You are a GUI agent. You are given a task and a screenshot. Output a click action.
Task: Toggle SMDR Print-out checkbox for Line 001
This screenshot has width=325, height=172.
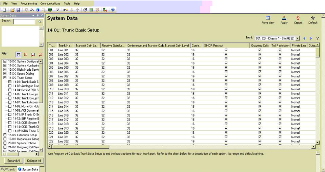226,50
